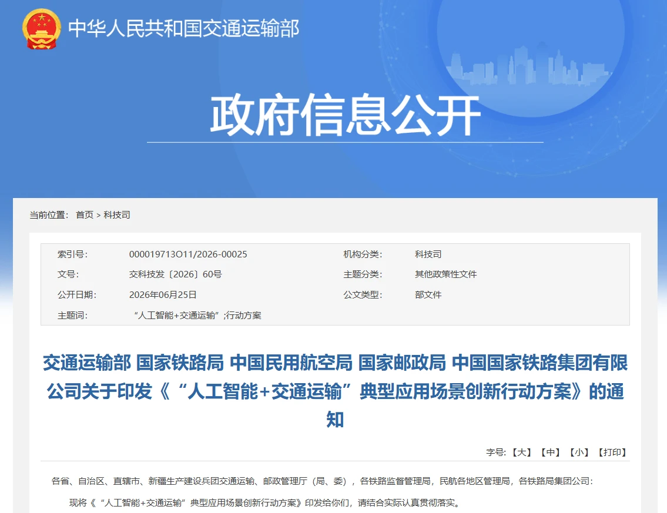Click the 公开日期 label

(x=77, y=295)
